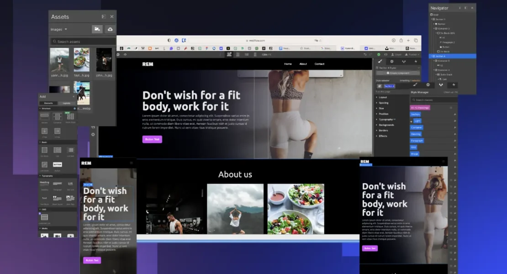Viewport: 507px width, 274px height.
Task: Collapse Section 4 in the Navigator tree
Action: click(x=433, y=56)
